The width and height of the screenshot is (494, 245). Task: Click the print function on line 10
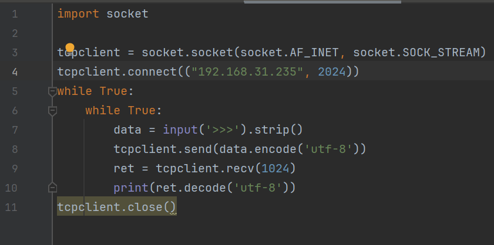pyautogui.click(x=131, y=188)
